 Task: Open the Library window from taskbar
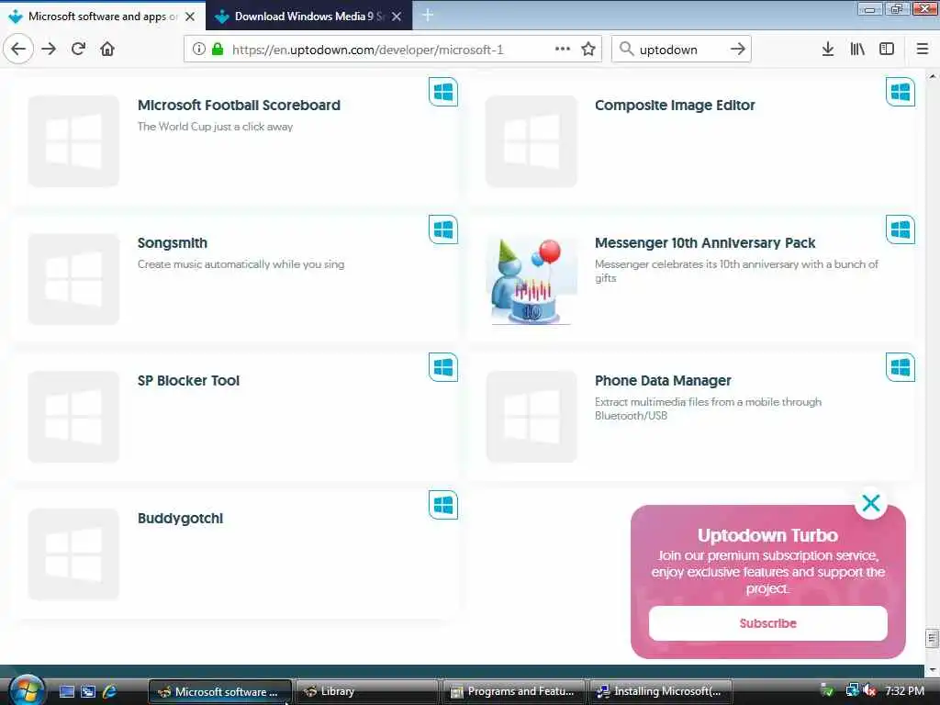[367, 692]
